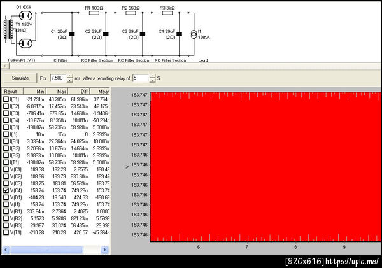Edit the reporting delay field showing 5
The width and height of the screenshot is (382, 268).
pos(141,78)
